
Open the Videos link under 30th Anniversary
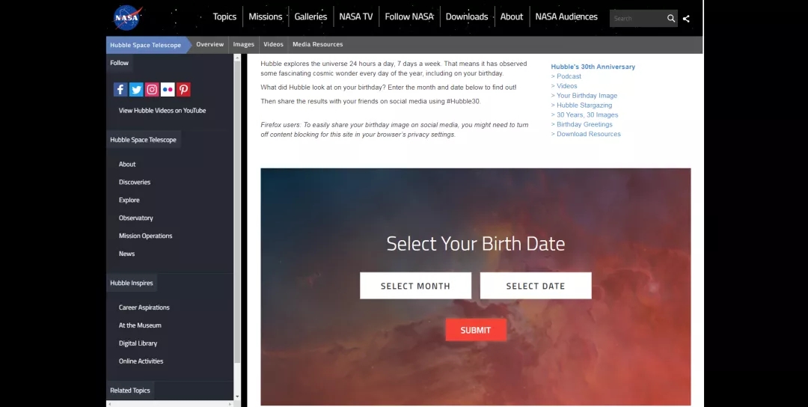coord(567,86)
